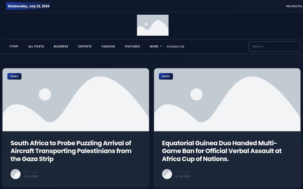Viewport: 303px width, 189px height.
Task: Open ALL POSTS in navigation
Action: pyautogui.click(x=36, y=47)
